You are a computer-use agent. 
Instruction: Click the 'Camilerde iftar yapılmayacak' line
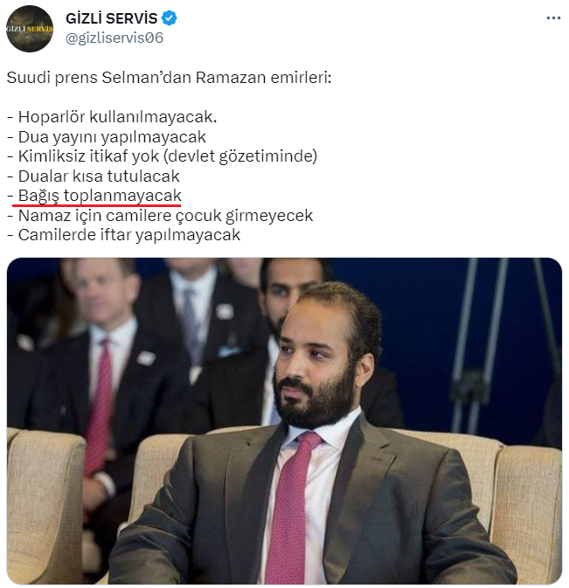(x=124, y=235)
